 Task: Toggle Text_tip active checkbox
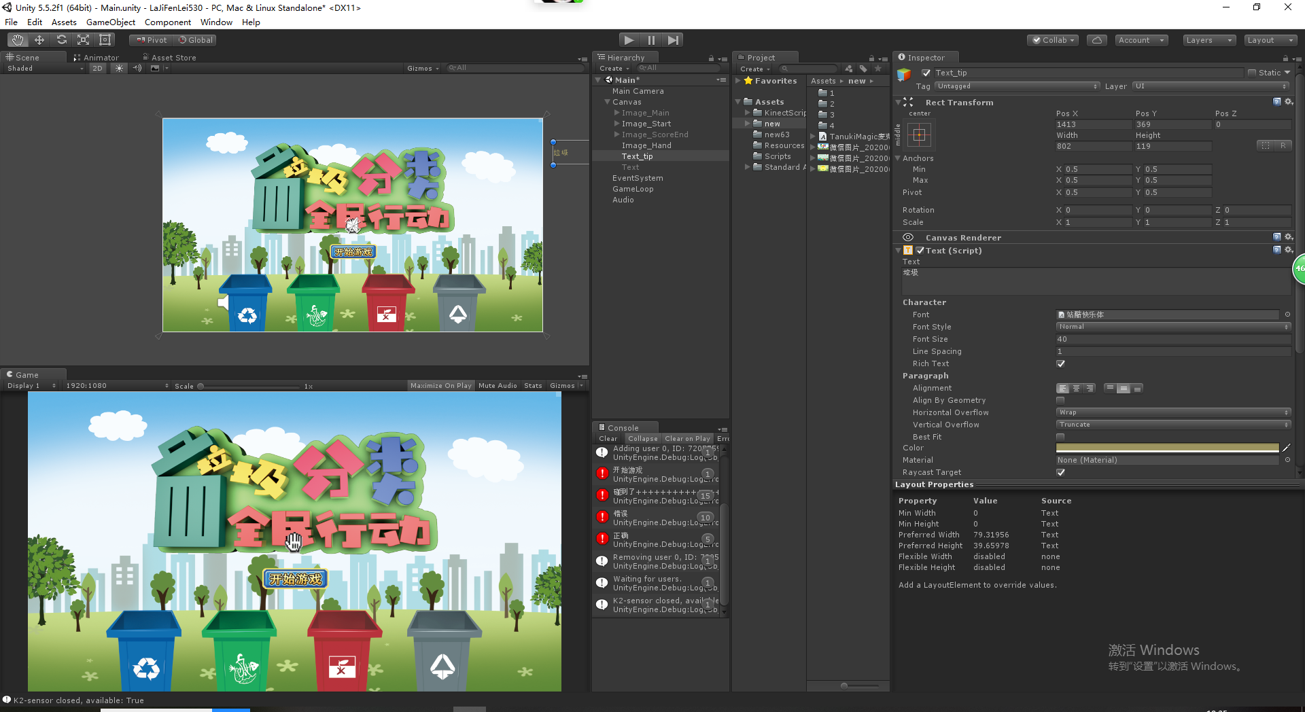click(x=926, y=73)
